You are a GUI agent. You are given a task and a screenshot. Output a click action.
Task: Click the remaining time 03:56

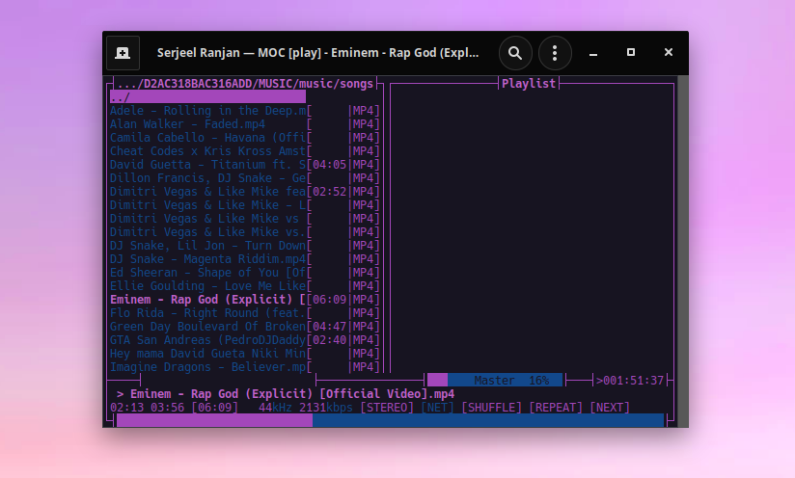coord(167,408)
